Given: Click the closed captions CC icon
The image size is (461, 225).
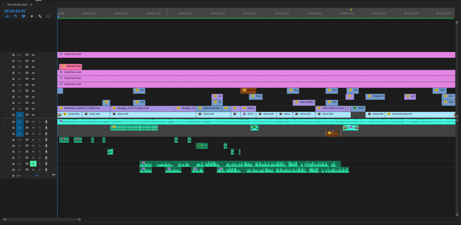Looking at the screenshot, I should 48,16.
